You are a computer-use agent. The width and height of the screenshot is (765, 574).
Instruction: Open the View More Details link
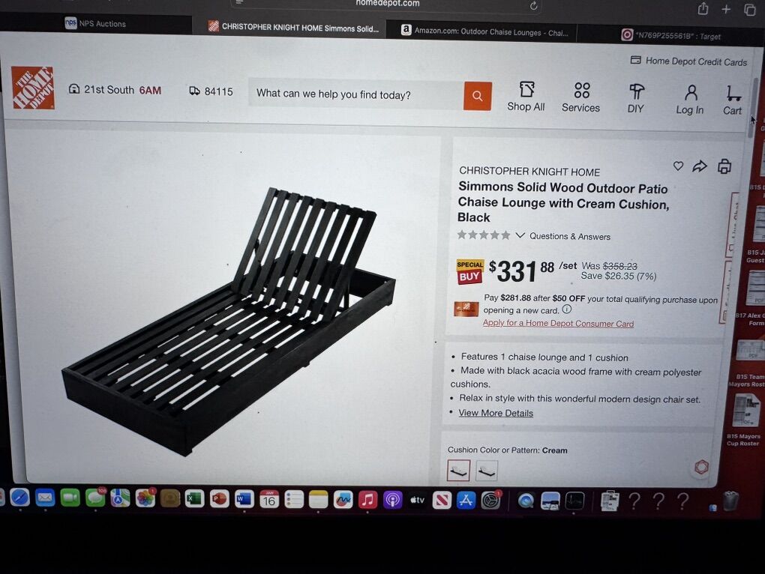[x=496, y=413]
